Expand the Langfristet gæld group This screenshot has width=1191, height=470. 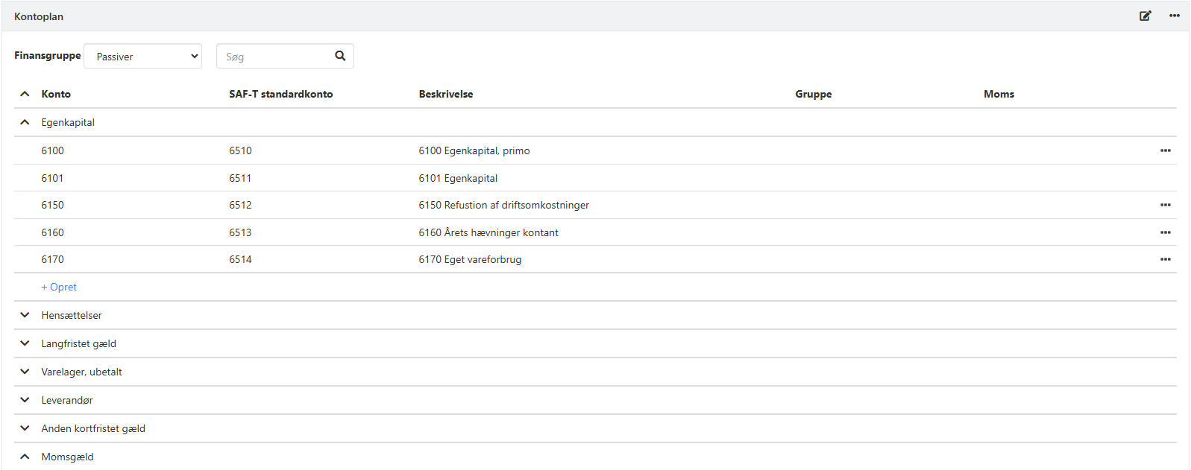click(x=25, y=343)
